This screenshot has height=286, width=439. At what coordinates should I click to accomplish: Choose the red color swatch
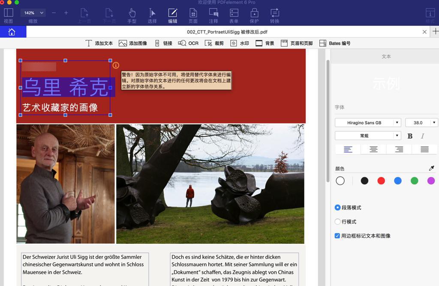[x=381, y=181]
